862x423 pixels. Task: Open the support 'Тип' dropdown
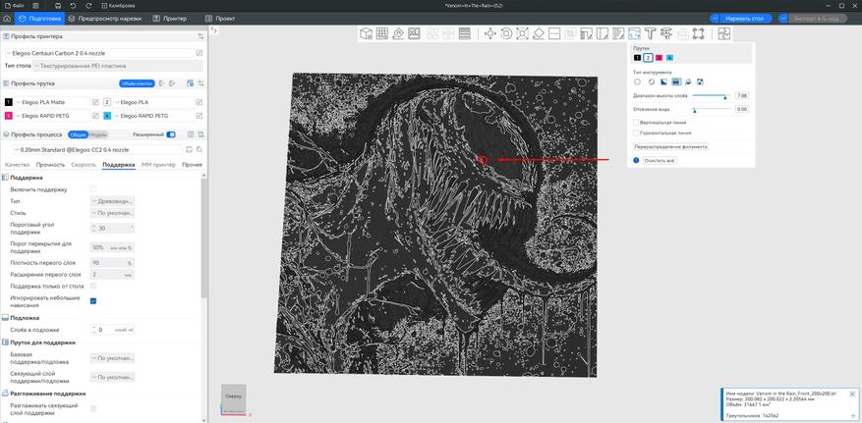coord(112,201)
